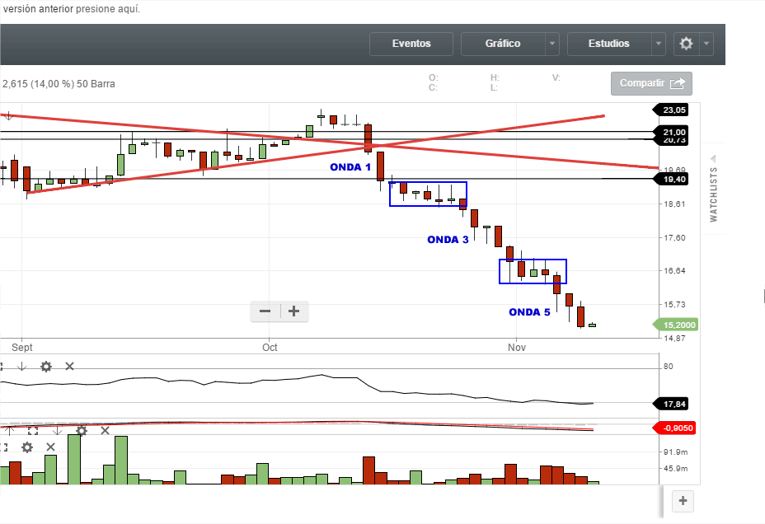Open the WATCHLISTS vertical tab
The width and height of the screenshot is (765, 524).
(x=713, y=194)
